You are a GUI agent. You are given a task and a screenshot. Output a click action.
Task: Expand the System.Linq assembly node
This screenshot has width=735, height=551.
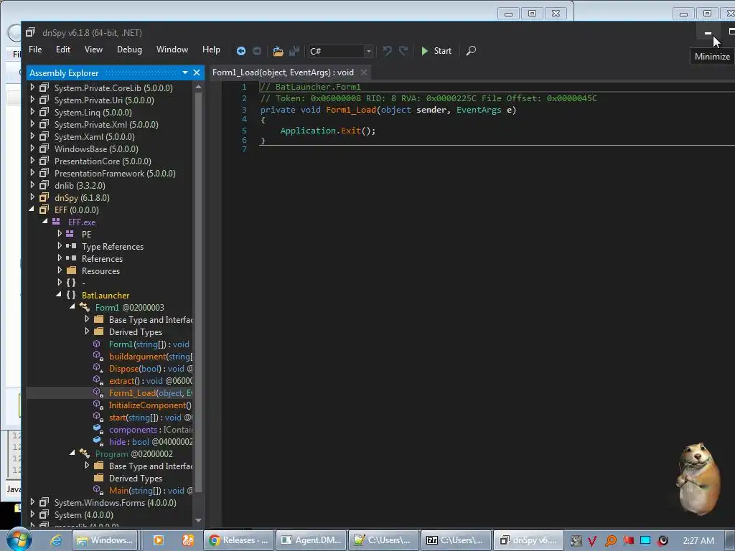click(32, 112)
